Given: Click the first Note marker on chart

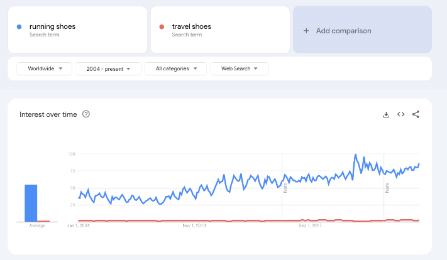Looking at the screenshot, I should [285, 187].
